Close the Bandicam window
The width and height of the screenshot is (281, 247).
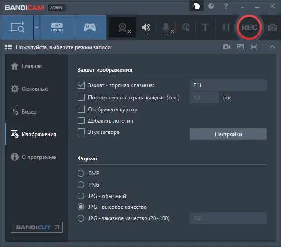pos(272,6)
